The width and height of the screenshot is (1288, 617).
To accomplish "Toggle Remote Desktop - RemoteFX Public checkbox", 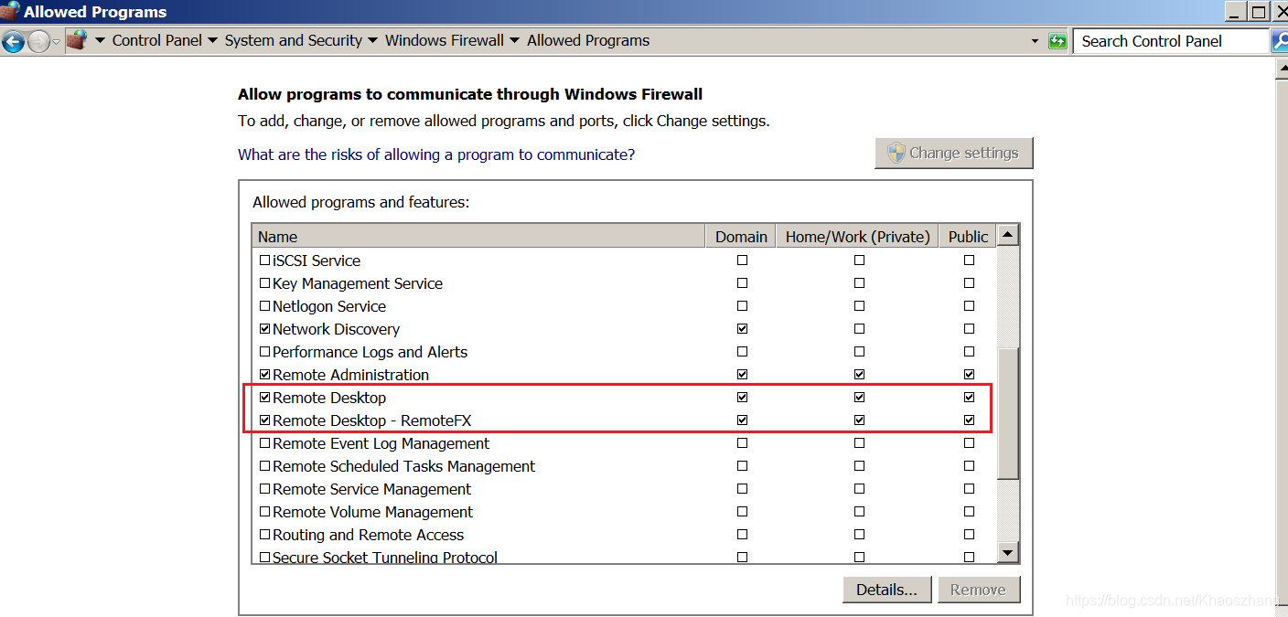I will (x=969, y=420).
